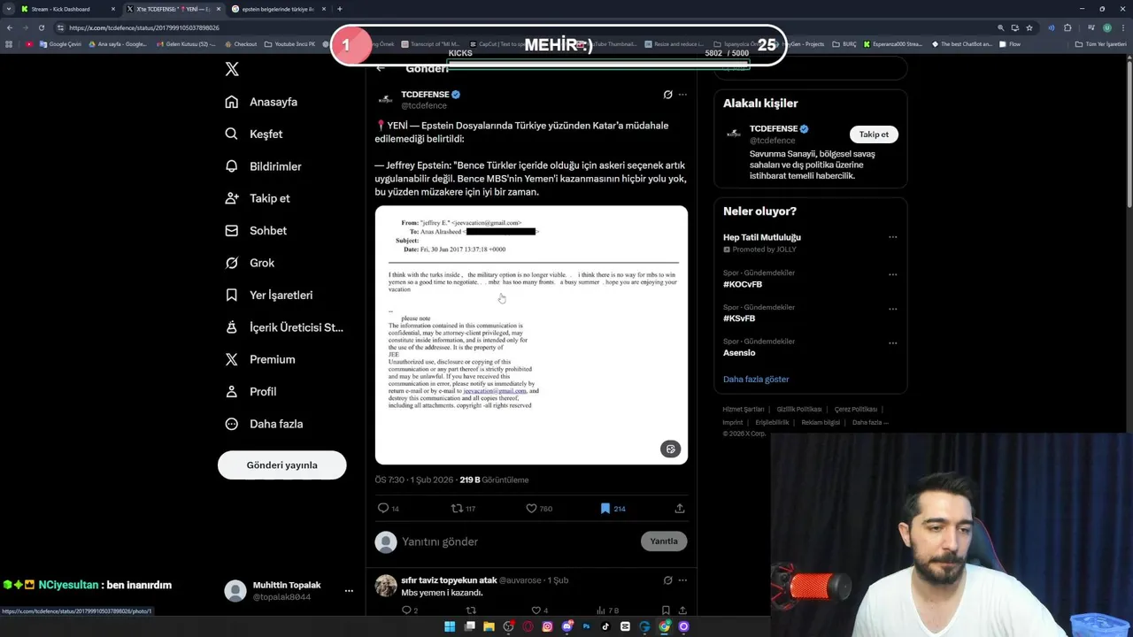This screenshot has width=1133, height=637.
Task: Open options for the #KOCvFB trend
Action: point(892,274)
